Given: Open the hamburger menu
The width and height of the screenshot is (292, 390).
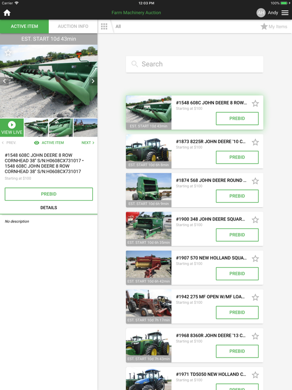Looking at the screenshot, I should [x=285, y=13].
